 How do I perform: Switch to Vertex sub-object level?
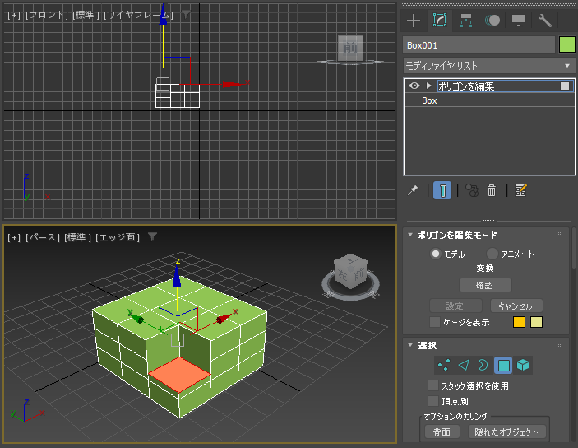pos(444,365)
